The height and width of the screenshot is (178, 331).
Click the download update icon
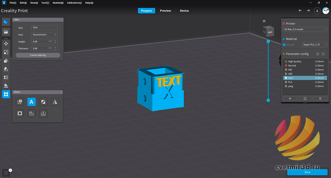[x=317, y=11]
